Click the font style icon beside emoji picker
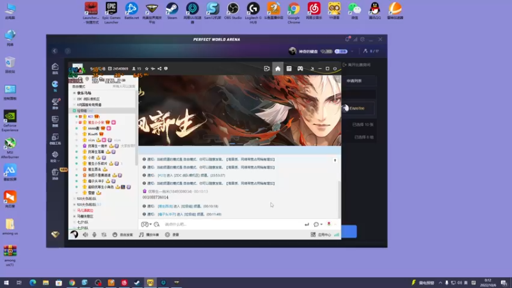This screenshot has height=288, width=512. (157, 225)
